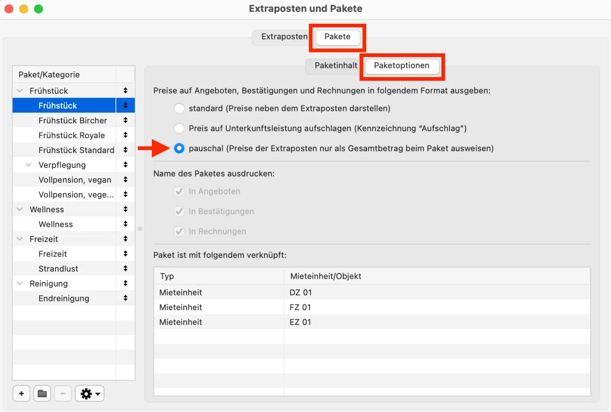611x412 pixels.
Task: Click the sort handle for Verpflegung
Action: 125,165
